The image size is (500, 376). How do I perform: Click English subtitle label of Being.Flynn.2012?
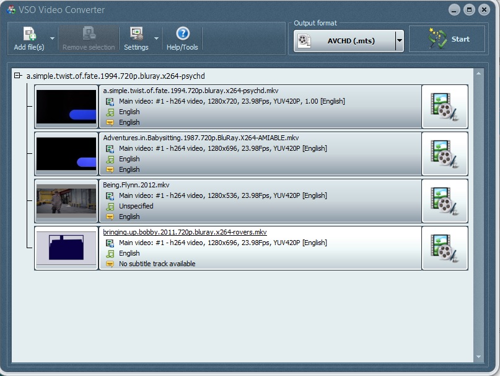(129, 217)
